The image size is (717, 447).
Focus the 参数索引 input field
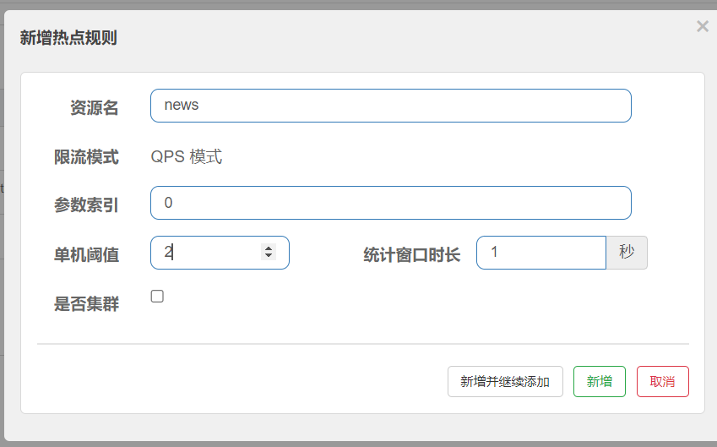(390, 203)
